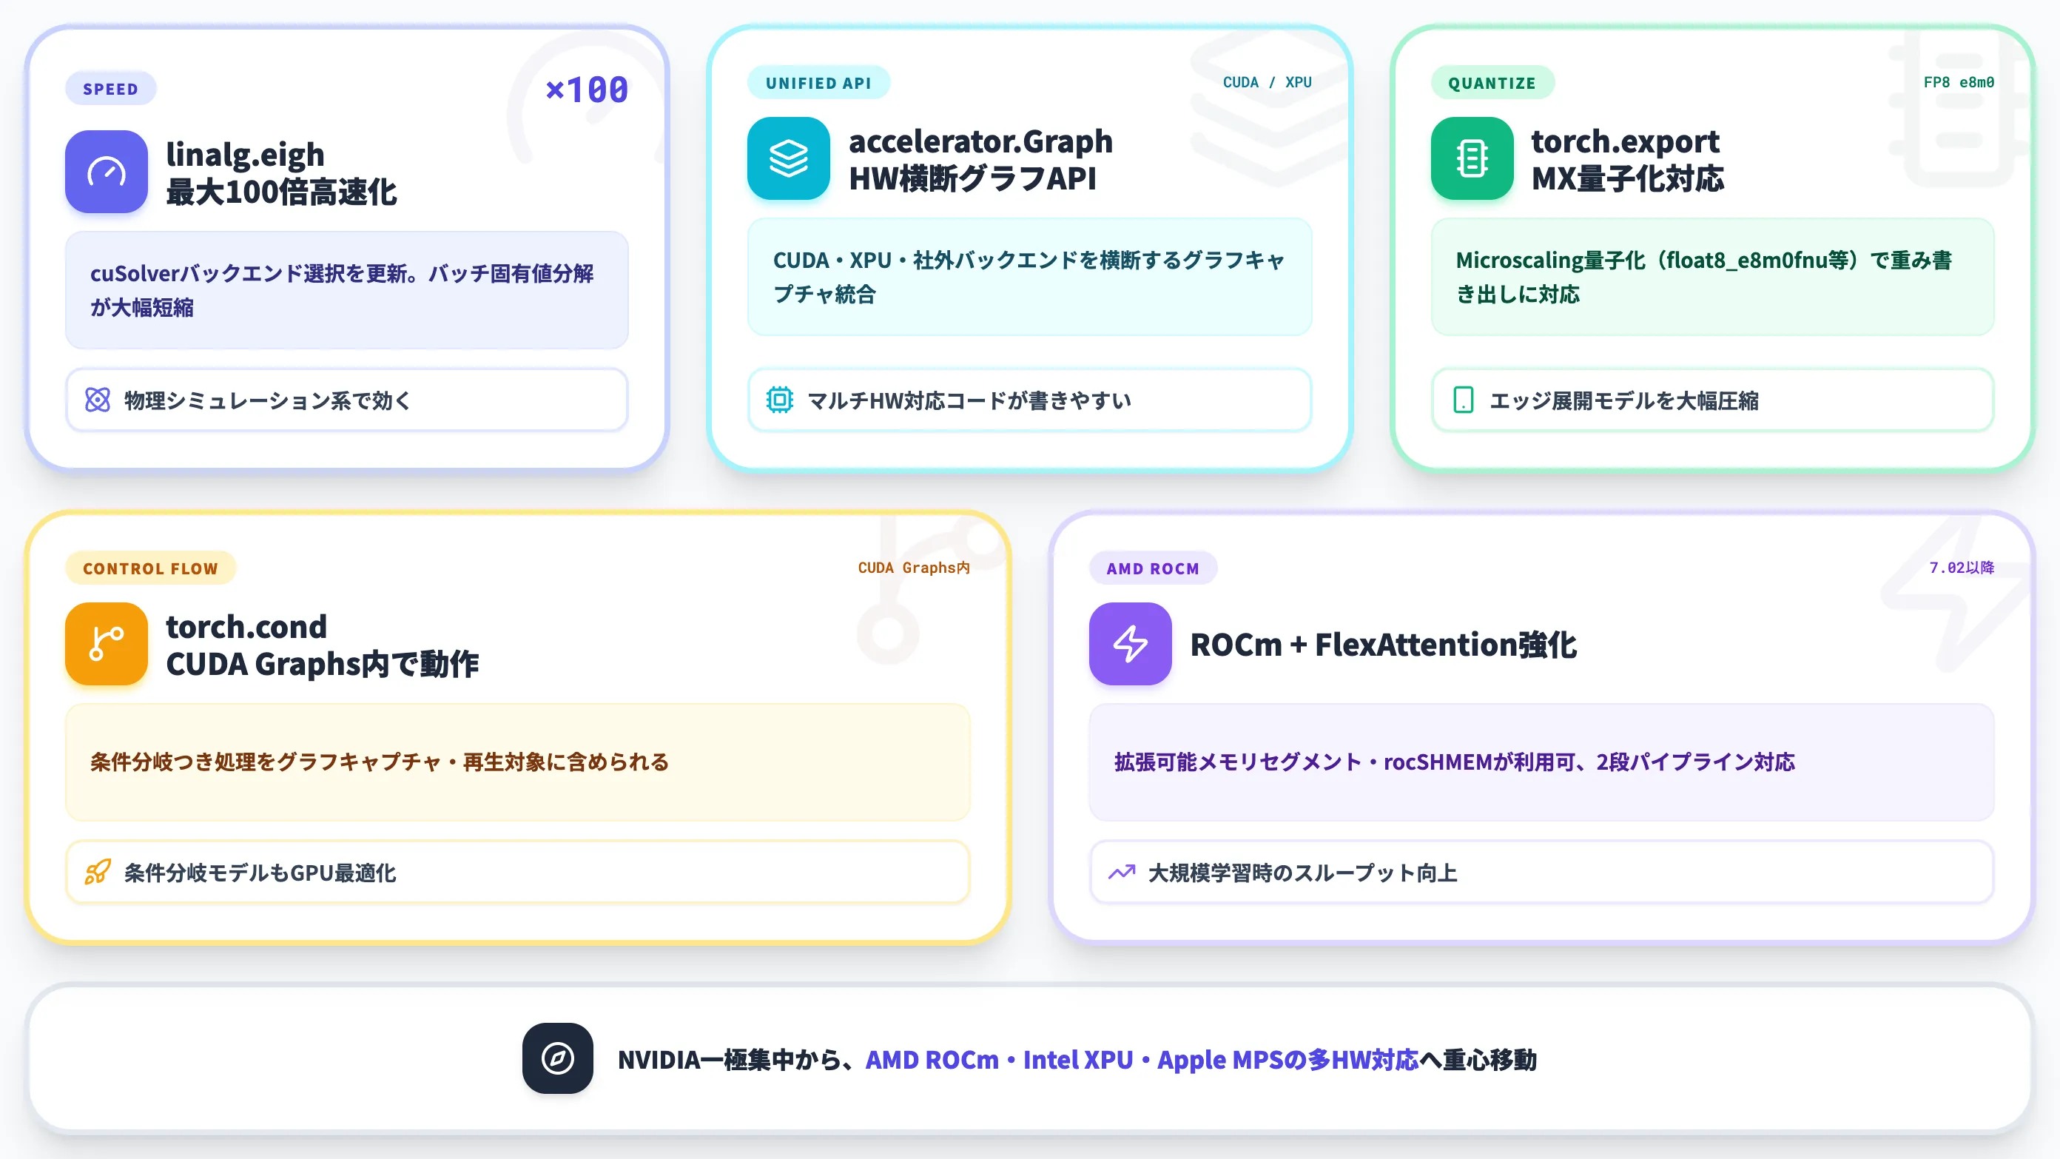This screenshot has width=2060, height=1159.
Task: Click the 拡張可能メモリセグメント description text
Action: [1455, 762]
